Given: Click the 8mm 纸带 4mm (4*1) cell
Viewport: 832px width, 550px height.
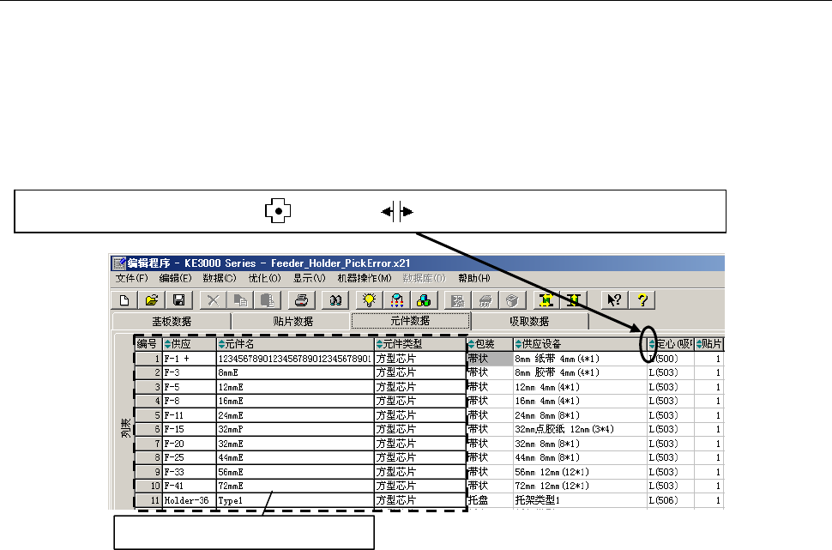Looking at the screenshot, I should [580, 359].
